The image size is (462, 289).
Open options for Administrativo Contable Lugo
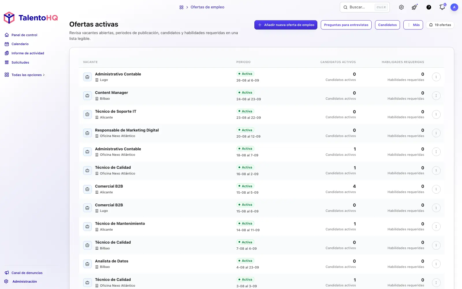[436, 77]
